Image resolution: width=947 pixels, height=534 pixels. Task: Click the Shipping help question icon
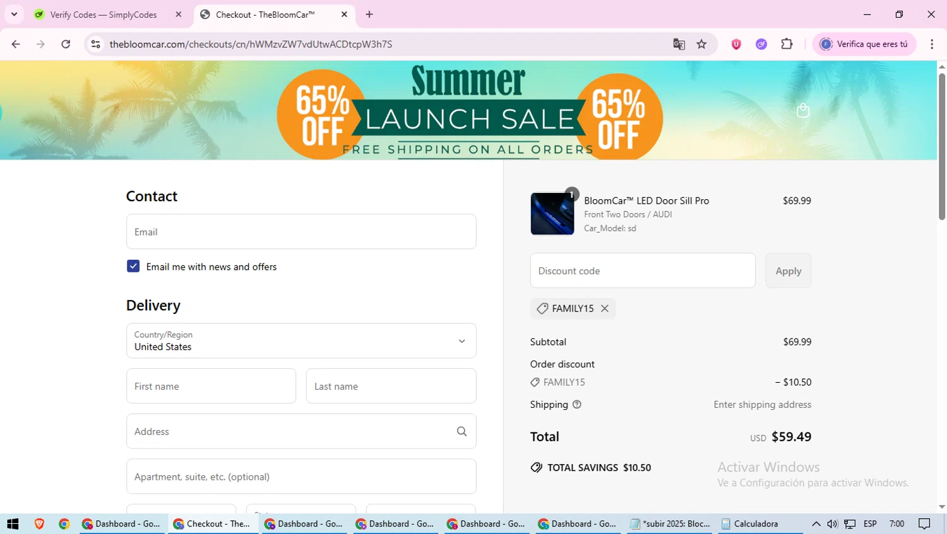[576, 405]
